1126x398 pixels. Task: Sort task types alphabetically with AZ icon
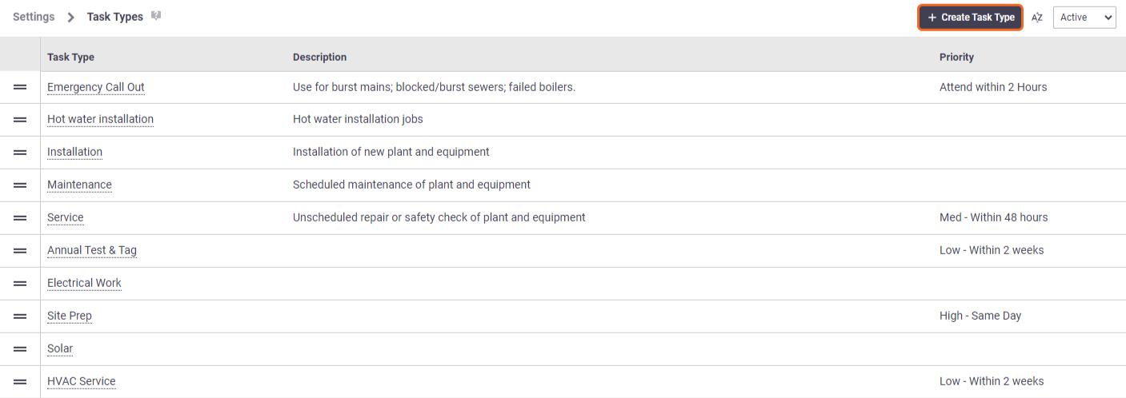1037,18
